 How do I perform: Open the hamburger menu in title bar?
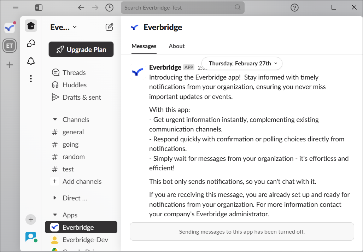pos(16,7)
